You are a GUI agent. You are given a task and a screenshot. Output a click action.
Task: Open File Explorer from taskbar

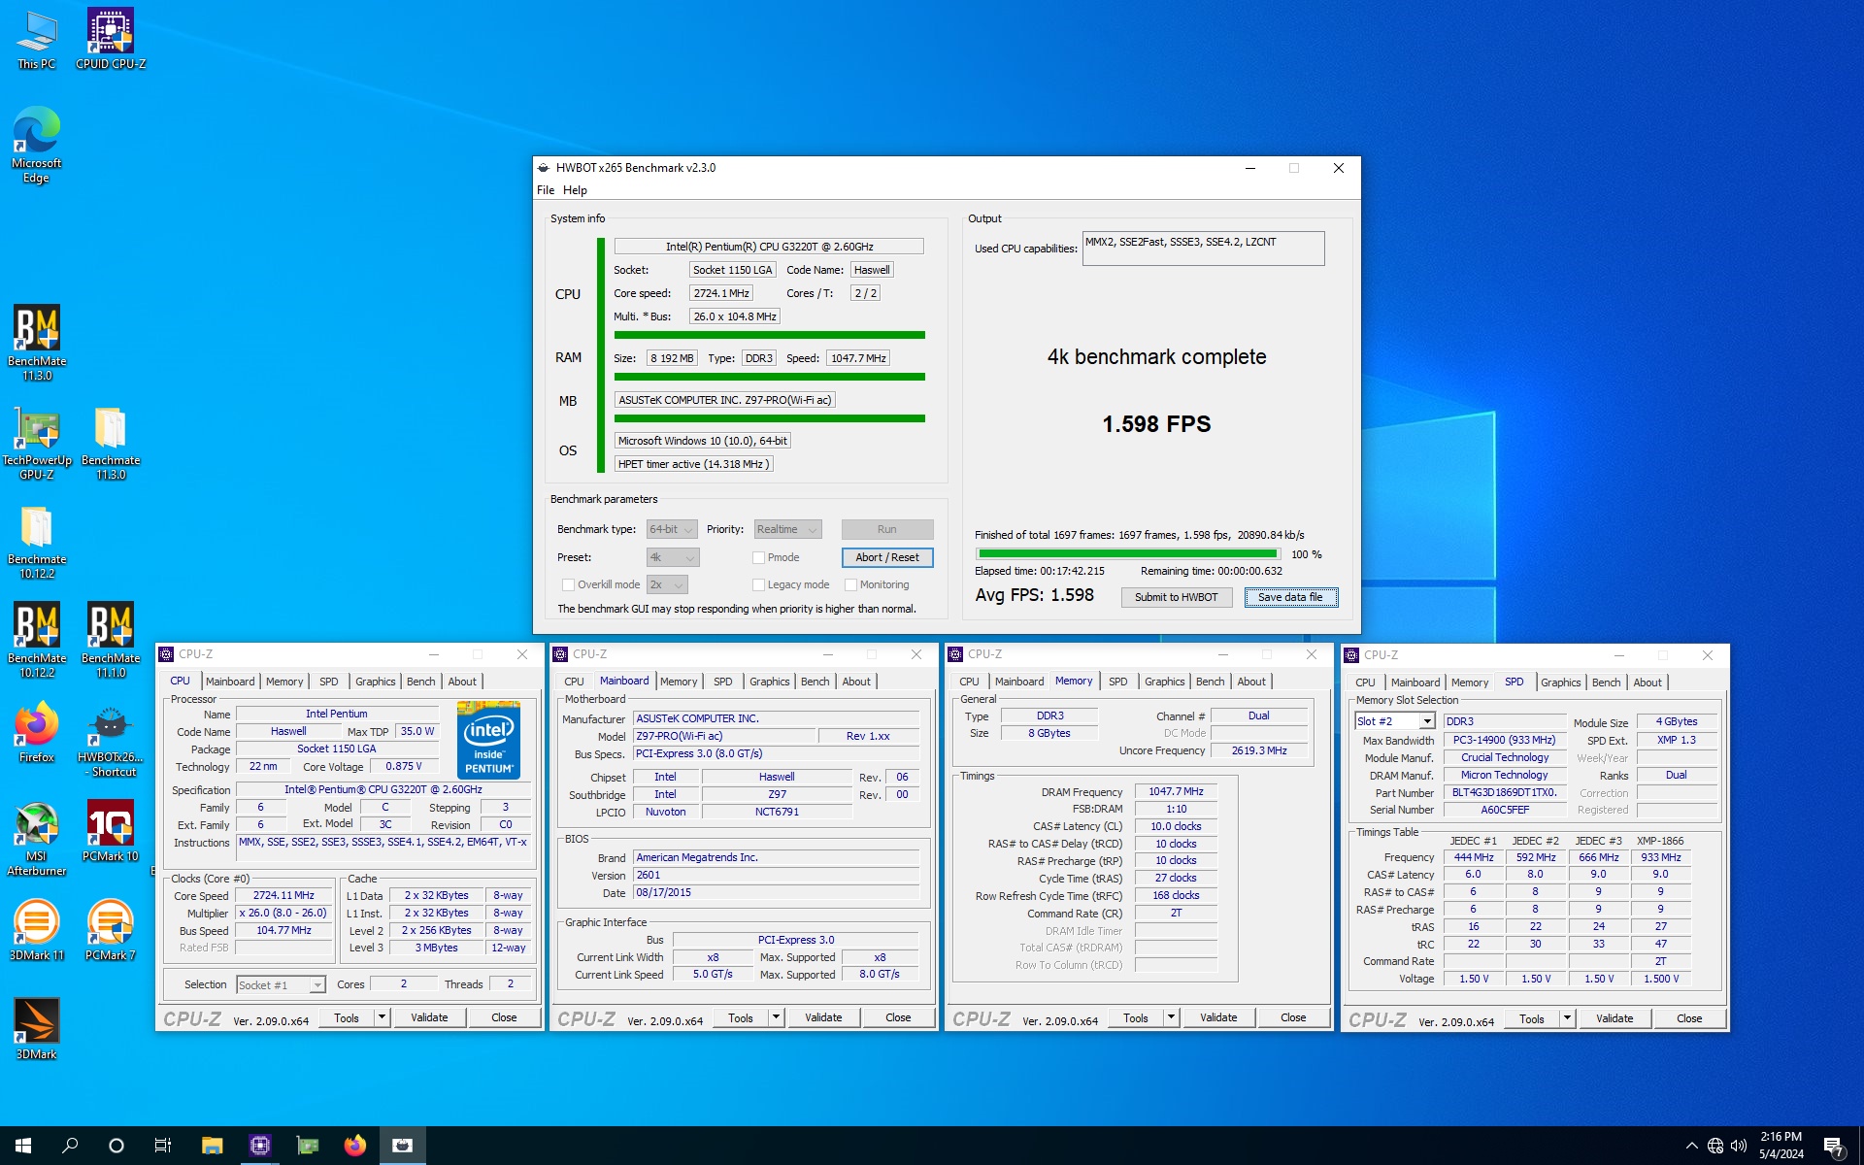point(212,1146)
